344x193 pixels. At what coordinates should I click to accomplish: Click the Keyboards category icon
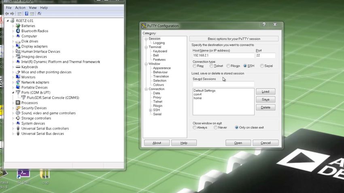pos(18,67)
